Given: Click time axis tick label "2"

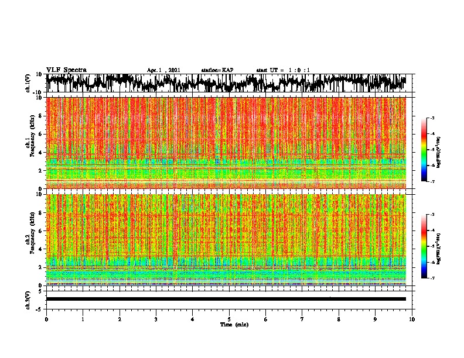Looking at the screenshot, I should (120, 319).
